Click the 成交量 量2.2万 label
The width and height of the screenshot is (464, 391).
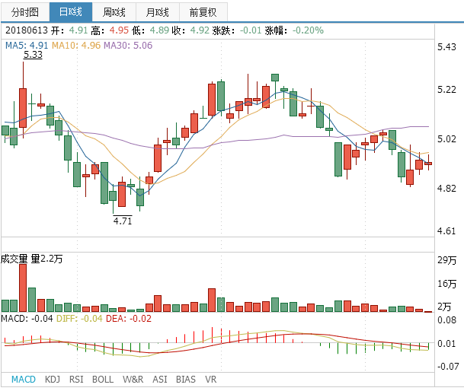pos(31,259)
